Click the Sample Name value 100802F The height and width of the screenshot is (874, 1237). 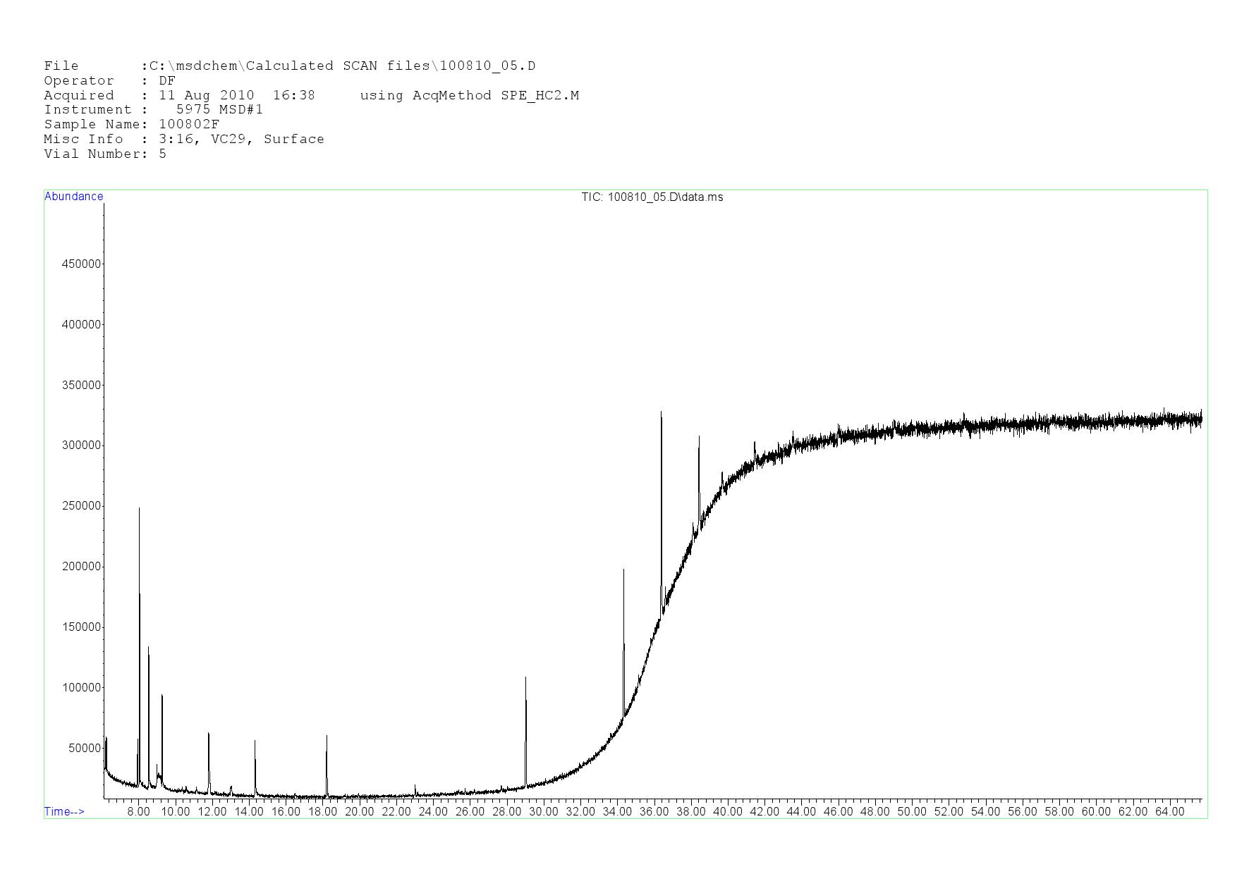pyautogui.click(x=189, y=125)
